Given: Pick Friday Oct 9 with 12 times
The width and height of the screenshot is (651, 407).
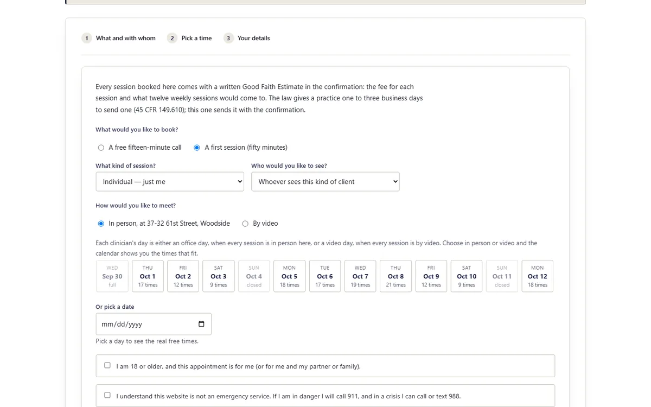Looking at the screenshot, I should (x=431, y=276).
